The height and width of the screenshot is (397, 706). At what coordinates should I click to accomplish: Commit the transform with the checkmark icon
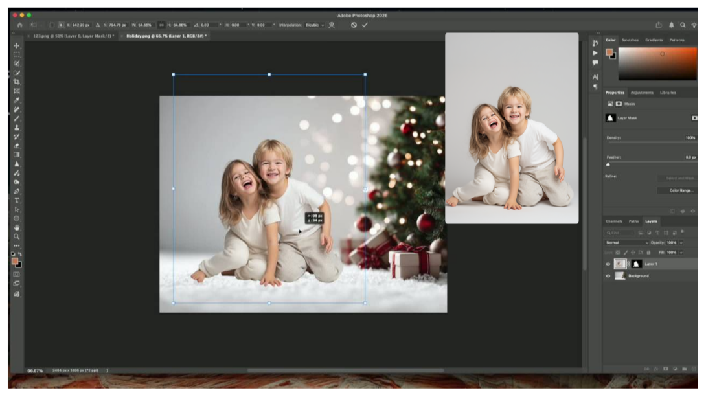coord(365,25)
